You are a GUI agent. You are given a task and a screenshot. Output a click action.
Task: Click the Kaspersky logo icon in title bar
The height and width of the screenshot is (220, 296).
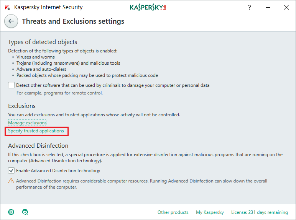click(x=7, y=7)
